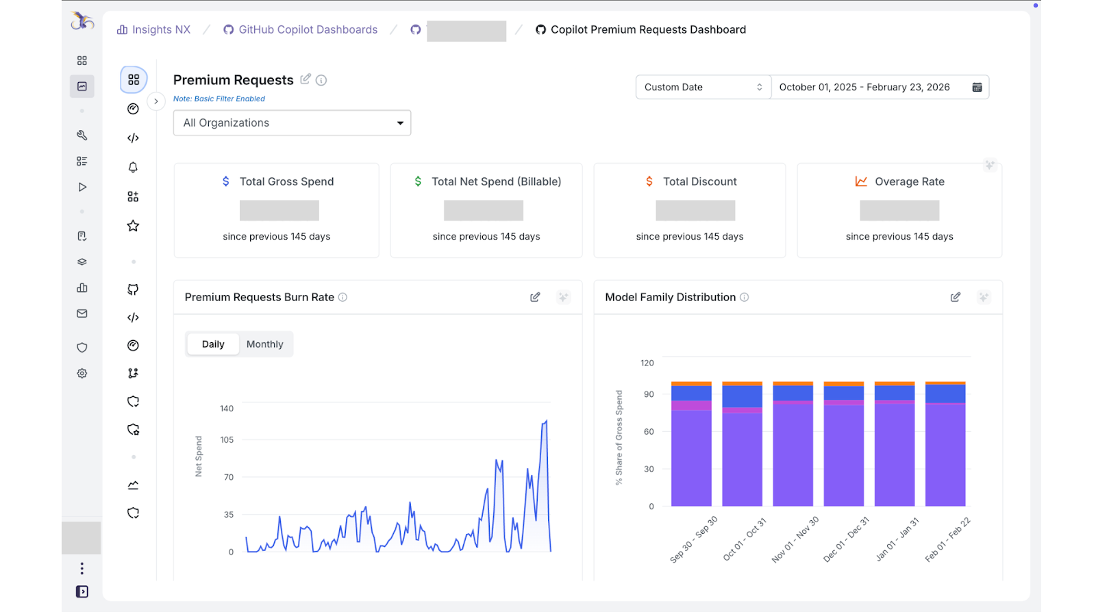Edit the Premium Requests Burn Rate chart

point(535,297)
